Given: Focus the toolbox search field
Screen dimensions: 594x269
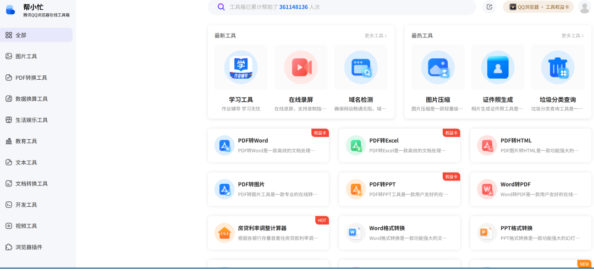Looking at the screenshot, I should [x=342, y=7].
